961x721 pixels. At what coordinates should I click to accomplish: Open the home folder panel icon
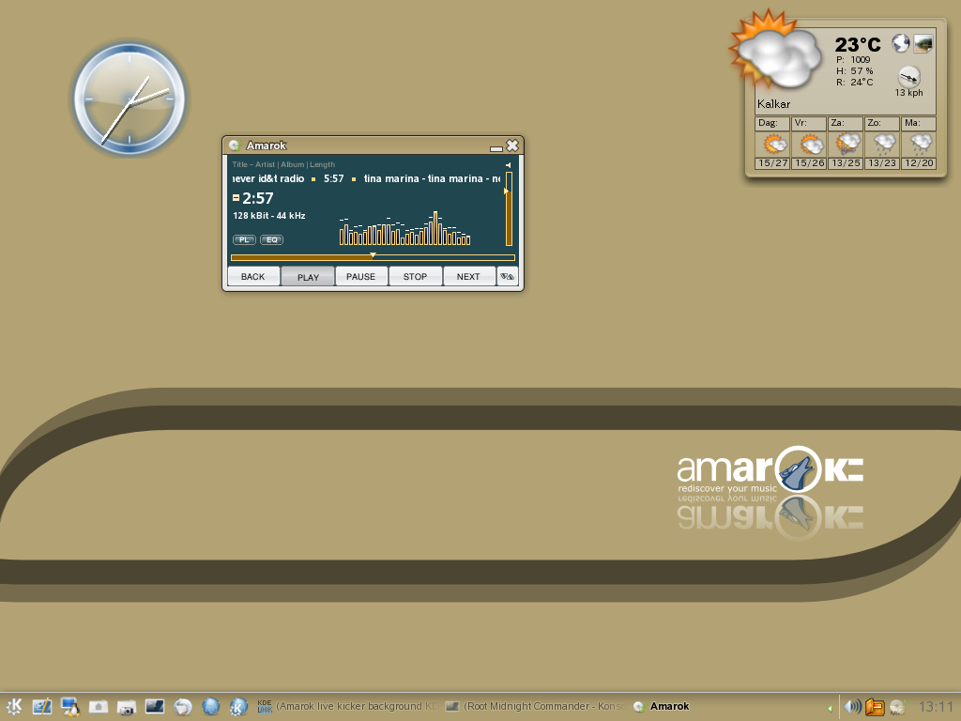pyautogui.click(x=98, y=706)
